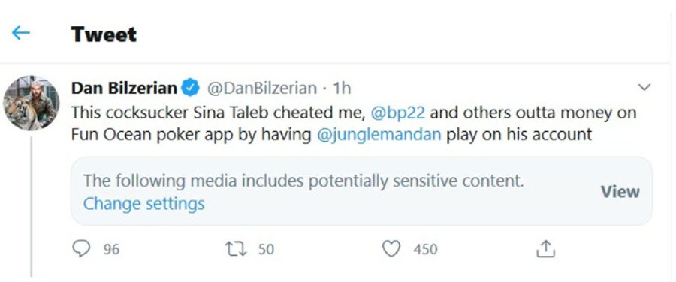View the hidden sensitive media
This screenshot has width=676, height=282.
tap(620, 191)
